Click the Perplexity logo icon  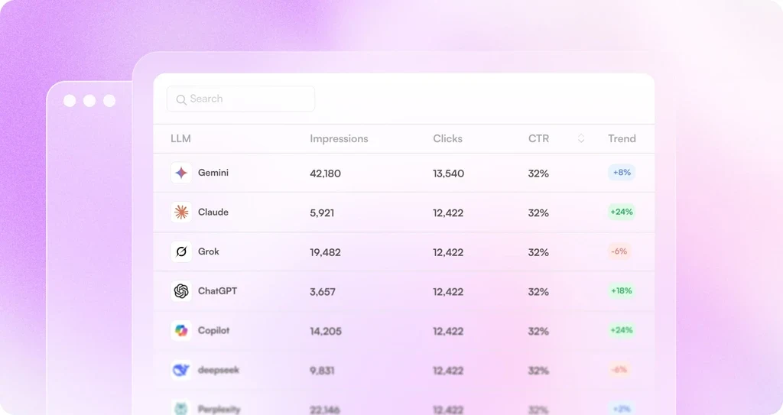pos(181,408)
